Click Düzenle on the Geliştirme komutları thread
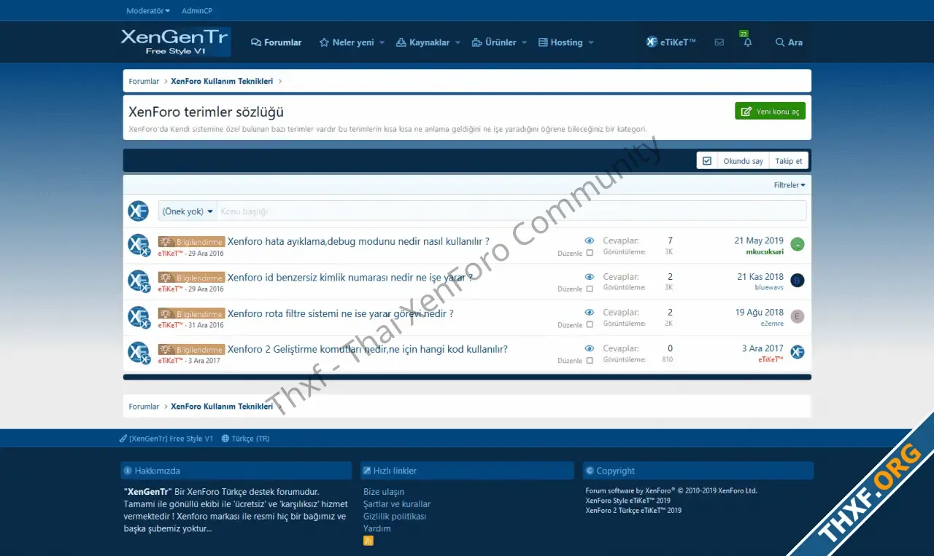 [570, 361]
